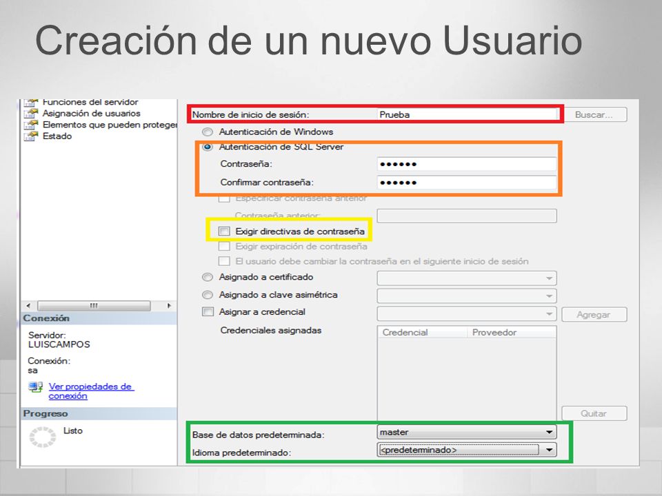Click the progress spinner wheel
Screen dimensions: 662x496
tap(42, 437)
